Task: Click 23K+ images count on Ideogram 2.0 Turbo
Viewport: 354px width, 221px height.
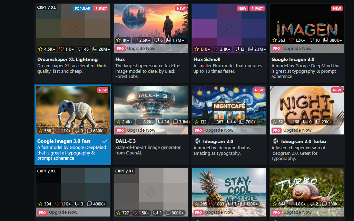Action: click(323, 122)
